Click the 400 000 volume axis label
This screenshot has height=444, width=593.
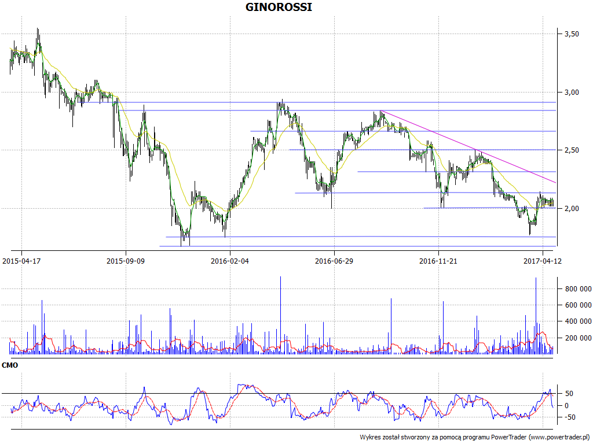(578, 321)
